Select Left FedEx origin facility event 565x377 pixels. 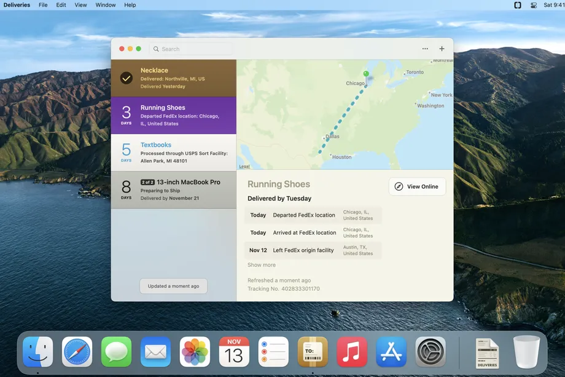[313, 250]
